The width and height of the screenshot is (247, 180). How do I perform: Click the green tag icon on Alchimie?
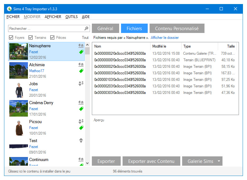coord(81,71)
